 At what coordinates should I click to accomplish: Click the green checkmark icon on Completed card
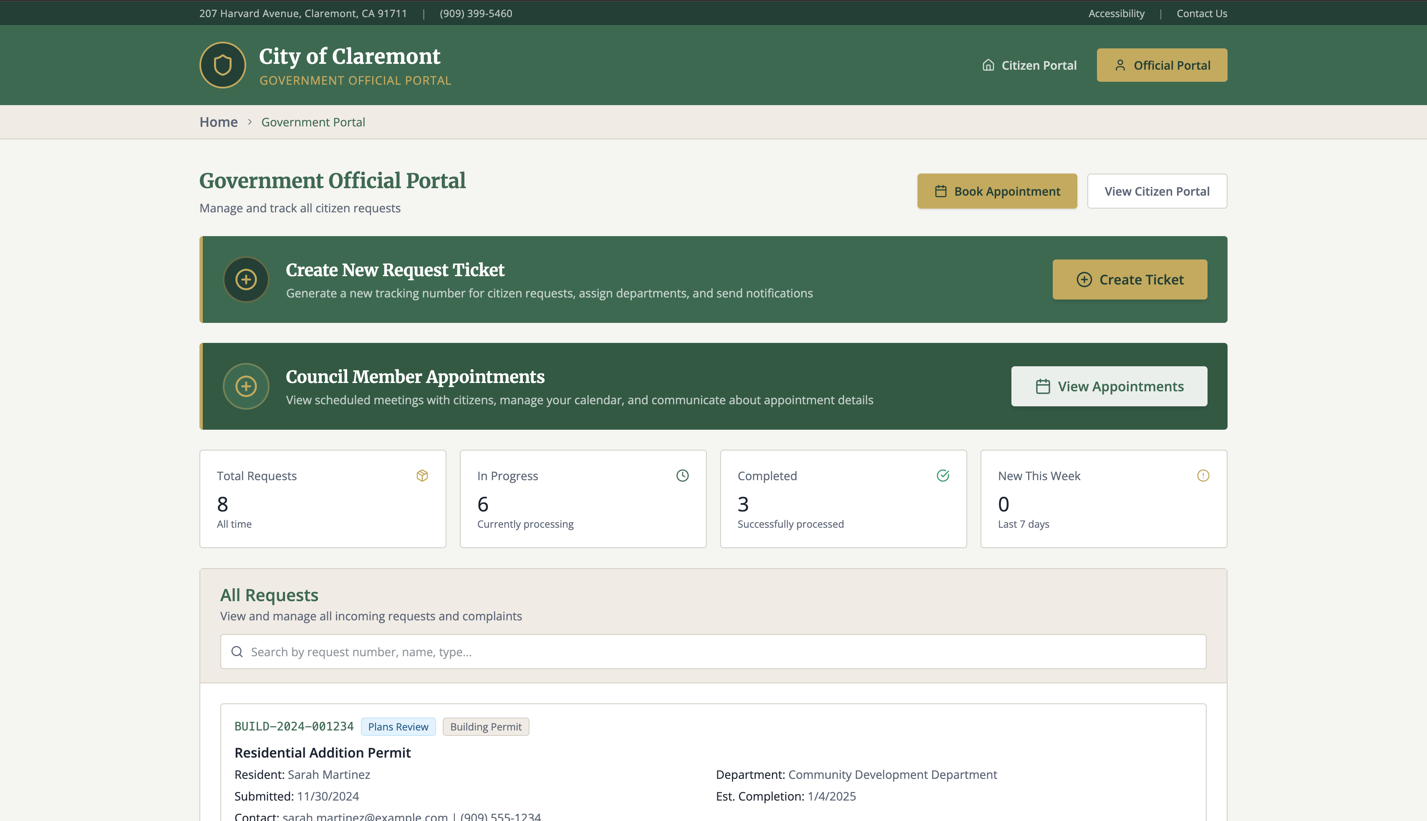pos(943,475)
